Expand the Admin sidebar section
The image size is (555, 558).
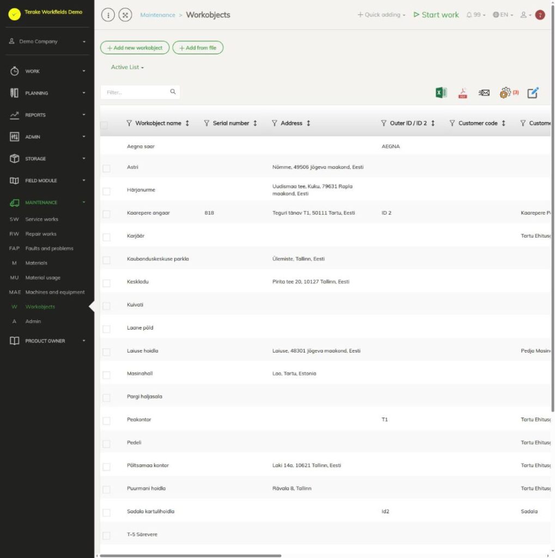[x=47, y=137]
